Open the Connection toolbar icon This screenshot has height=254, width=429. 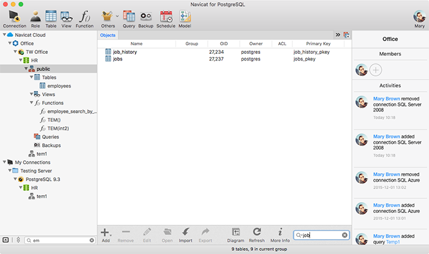click(15, 19)
